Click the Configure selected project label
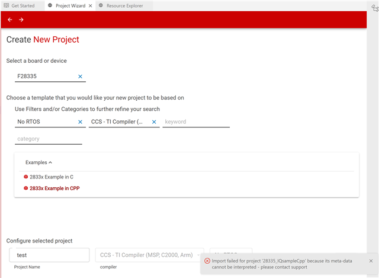 (x=40, y=241)
